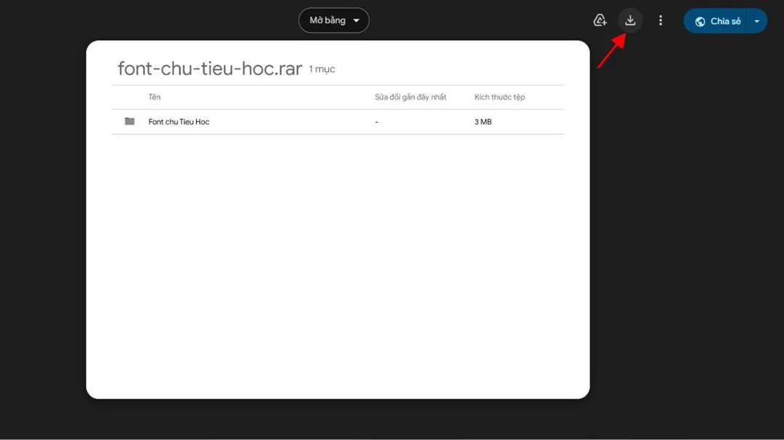784x440 pixels.
Task: Click the Drive triangle shortcut icon
Action: (x=600, y=20)
